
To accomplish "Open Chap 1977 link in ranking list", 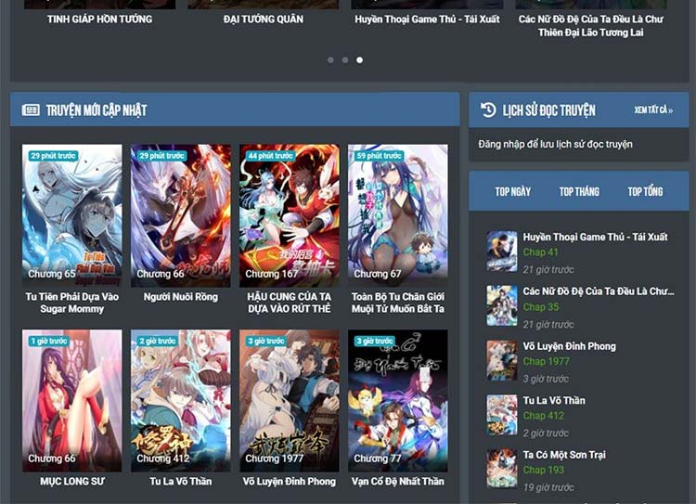I will point(547,362).
